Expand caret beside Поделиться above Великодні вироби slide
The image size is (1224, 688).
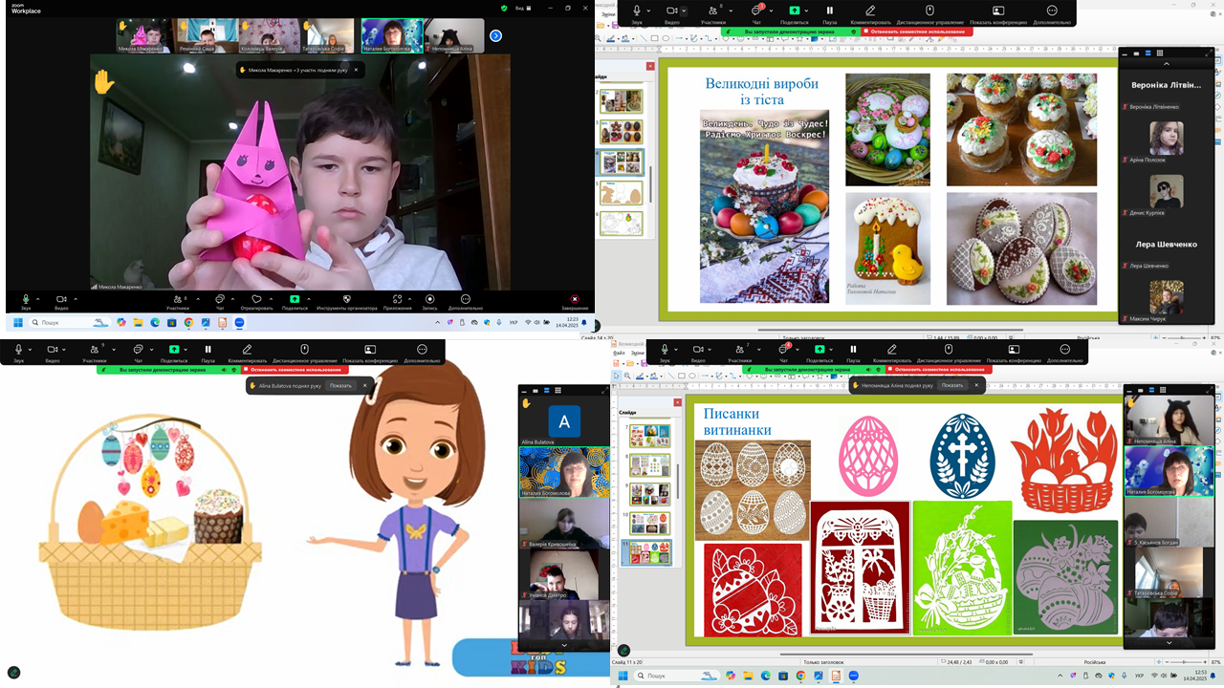point(808,10)
